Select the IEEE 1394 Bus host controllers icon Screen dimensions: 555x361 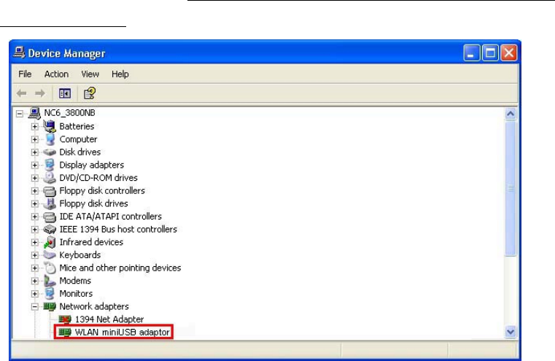point(50,229)
